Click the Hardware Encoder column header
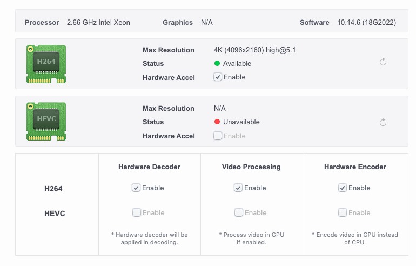 click(x=355, y=167)
